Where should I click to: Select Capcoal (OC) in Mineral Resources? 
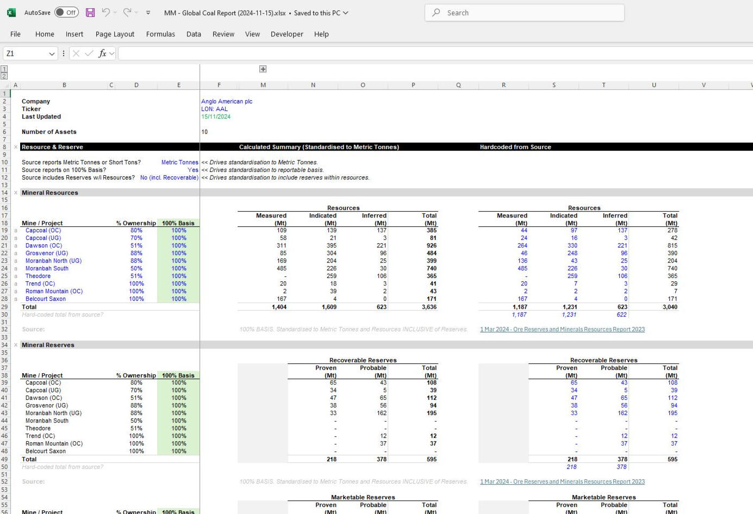(x=43, y=230)
